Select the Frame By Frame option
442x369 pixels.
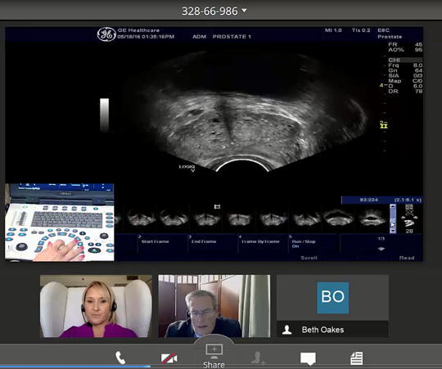pos(260,241)
